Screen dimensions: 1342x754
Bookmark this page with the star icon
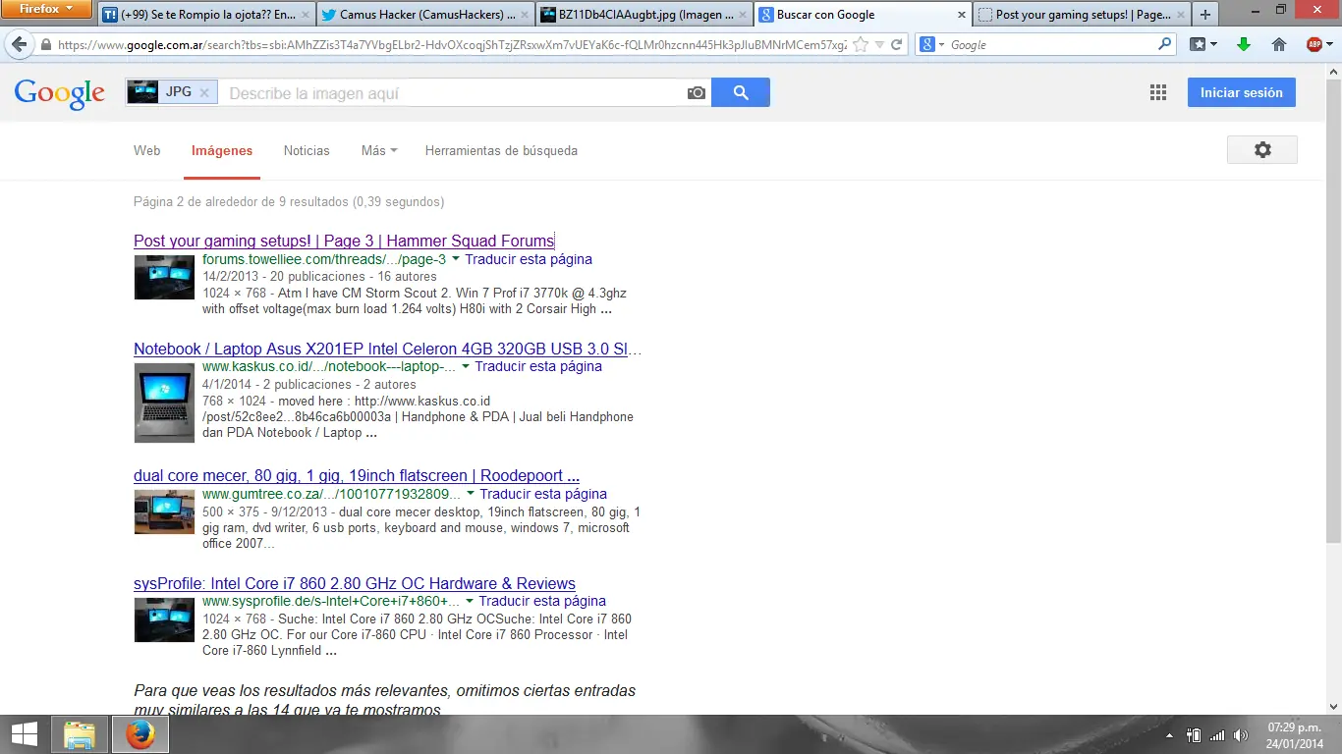861,45
